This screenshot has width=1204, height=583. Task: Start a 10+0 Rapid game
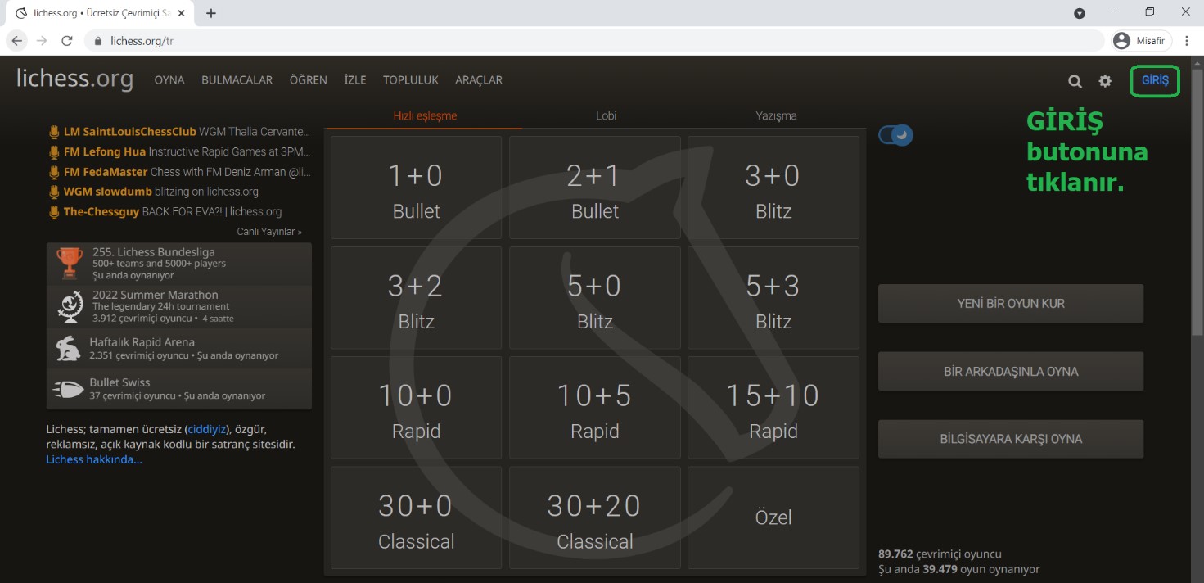(x=417, y=408)
